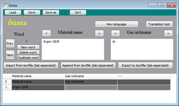Select the Material name cell in row 0
179x106 pixels.
pos(38,82)
